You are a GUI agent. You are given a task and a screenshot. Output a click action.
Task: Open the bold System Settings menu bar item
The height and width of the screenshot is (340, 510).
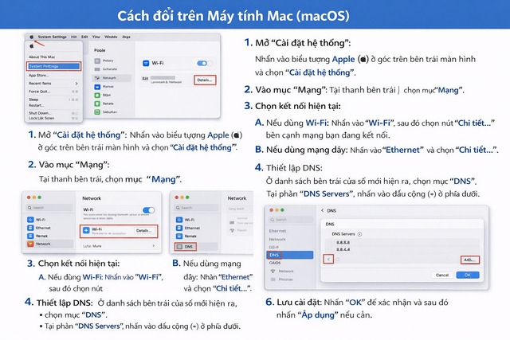pyautogui.click(x=52, y=37)
